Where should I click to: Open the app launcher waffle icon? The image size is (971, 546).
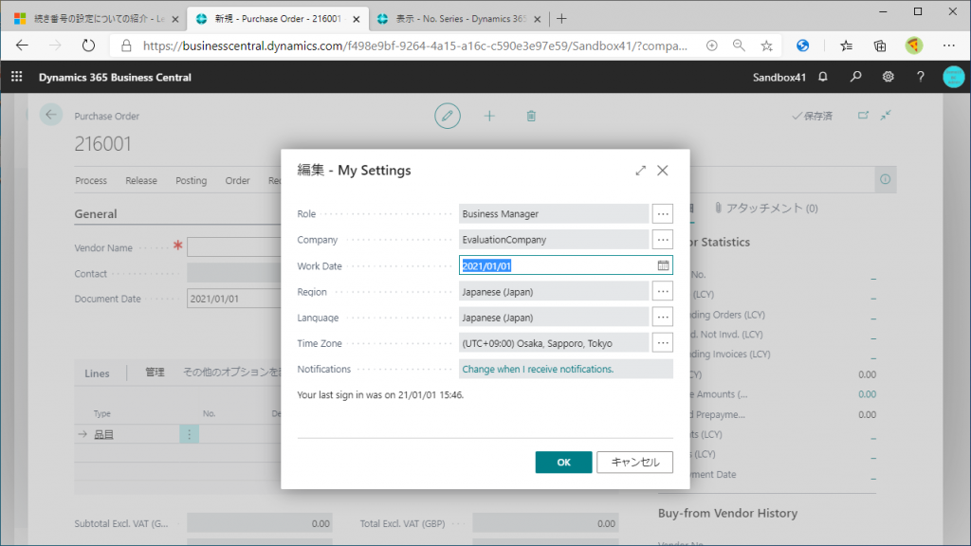(x=17, y=77)
